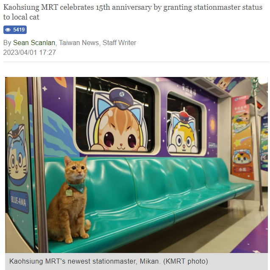This screenshot has height=270, width=270.
Task: Click the Taiwan News, Staff Writer byline
Action: [97, 43]
